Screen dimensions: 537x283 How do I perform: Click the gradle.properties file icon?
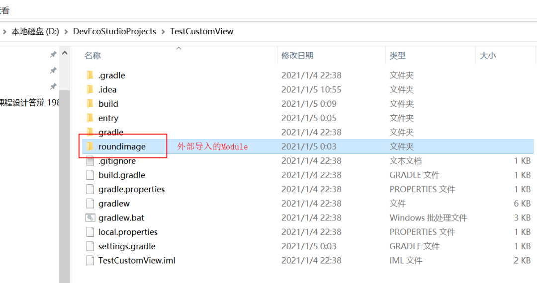coord(90,189)
